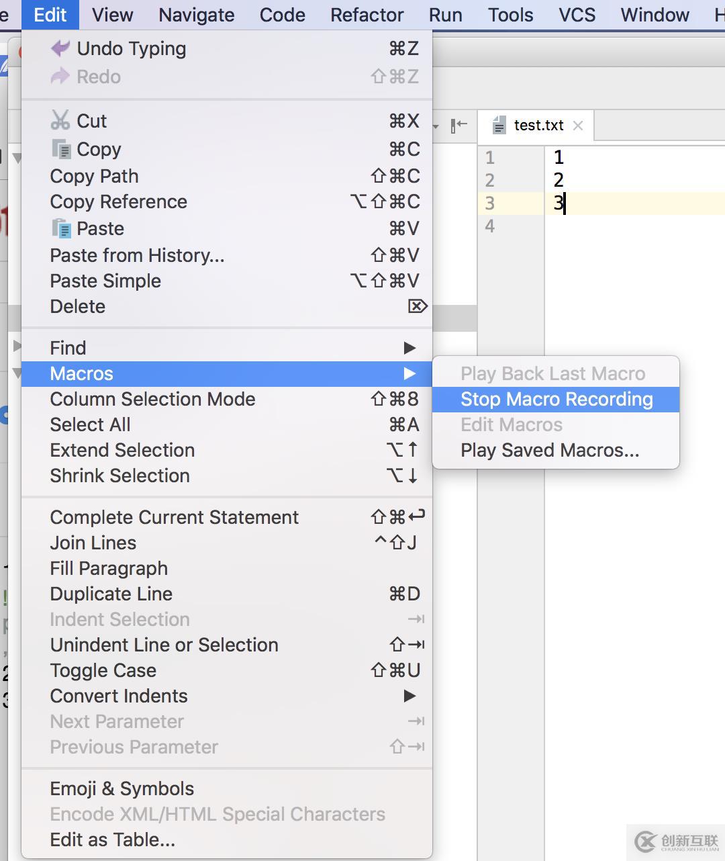Close the test.txt editor tab
The height and width of the screenshot is (861, 725).
click(x=578, y=126)
